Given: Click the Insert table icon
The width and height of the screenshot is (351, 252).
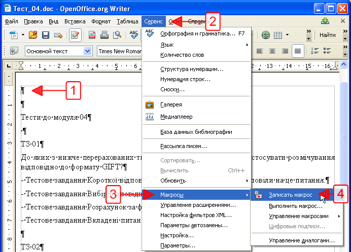Looking at the screenshot, I should coord(278,35).
